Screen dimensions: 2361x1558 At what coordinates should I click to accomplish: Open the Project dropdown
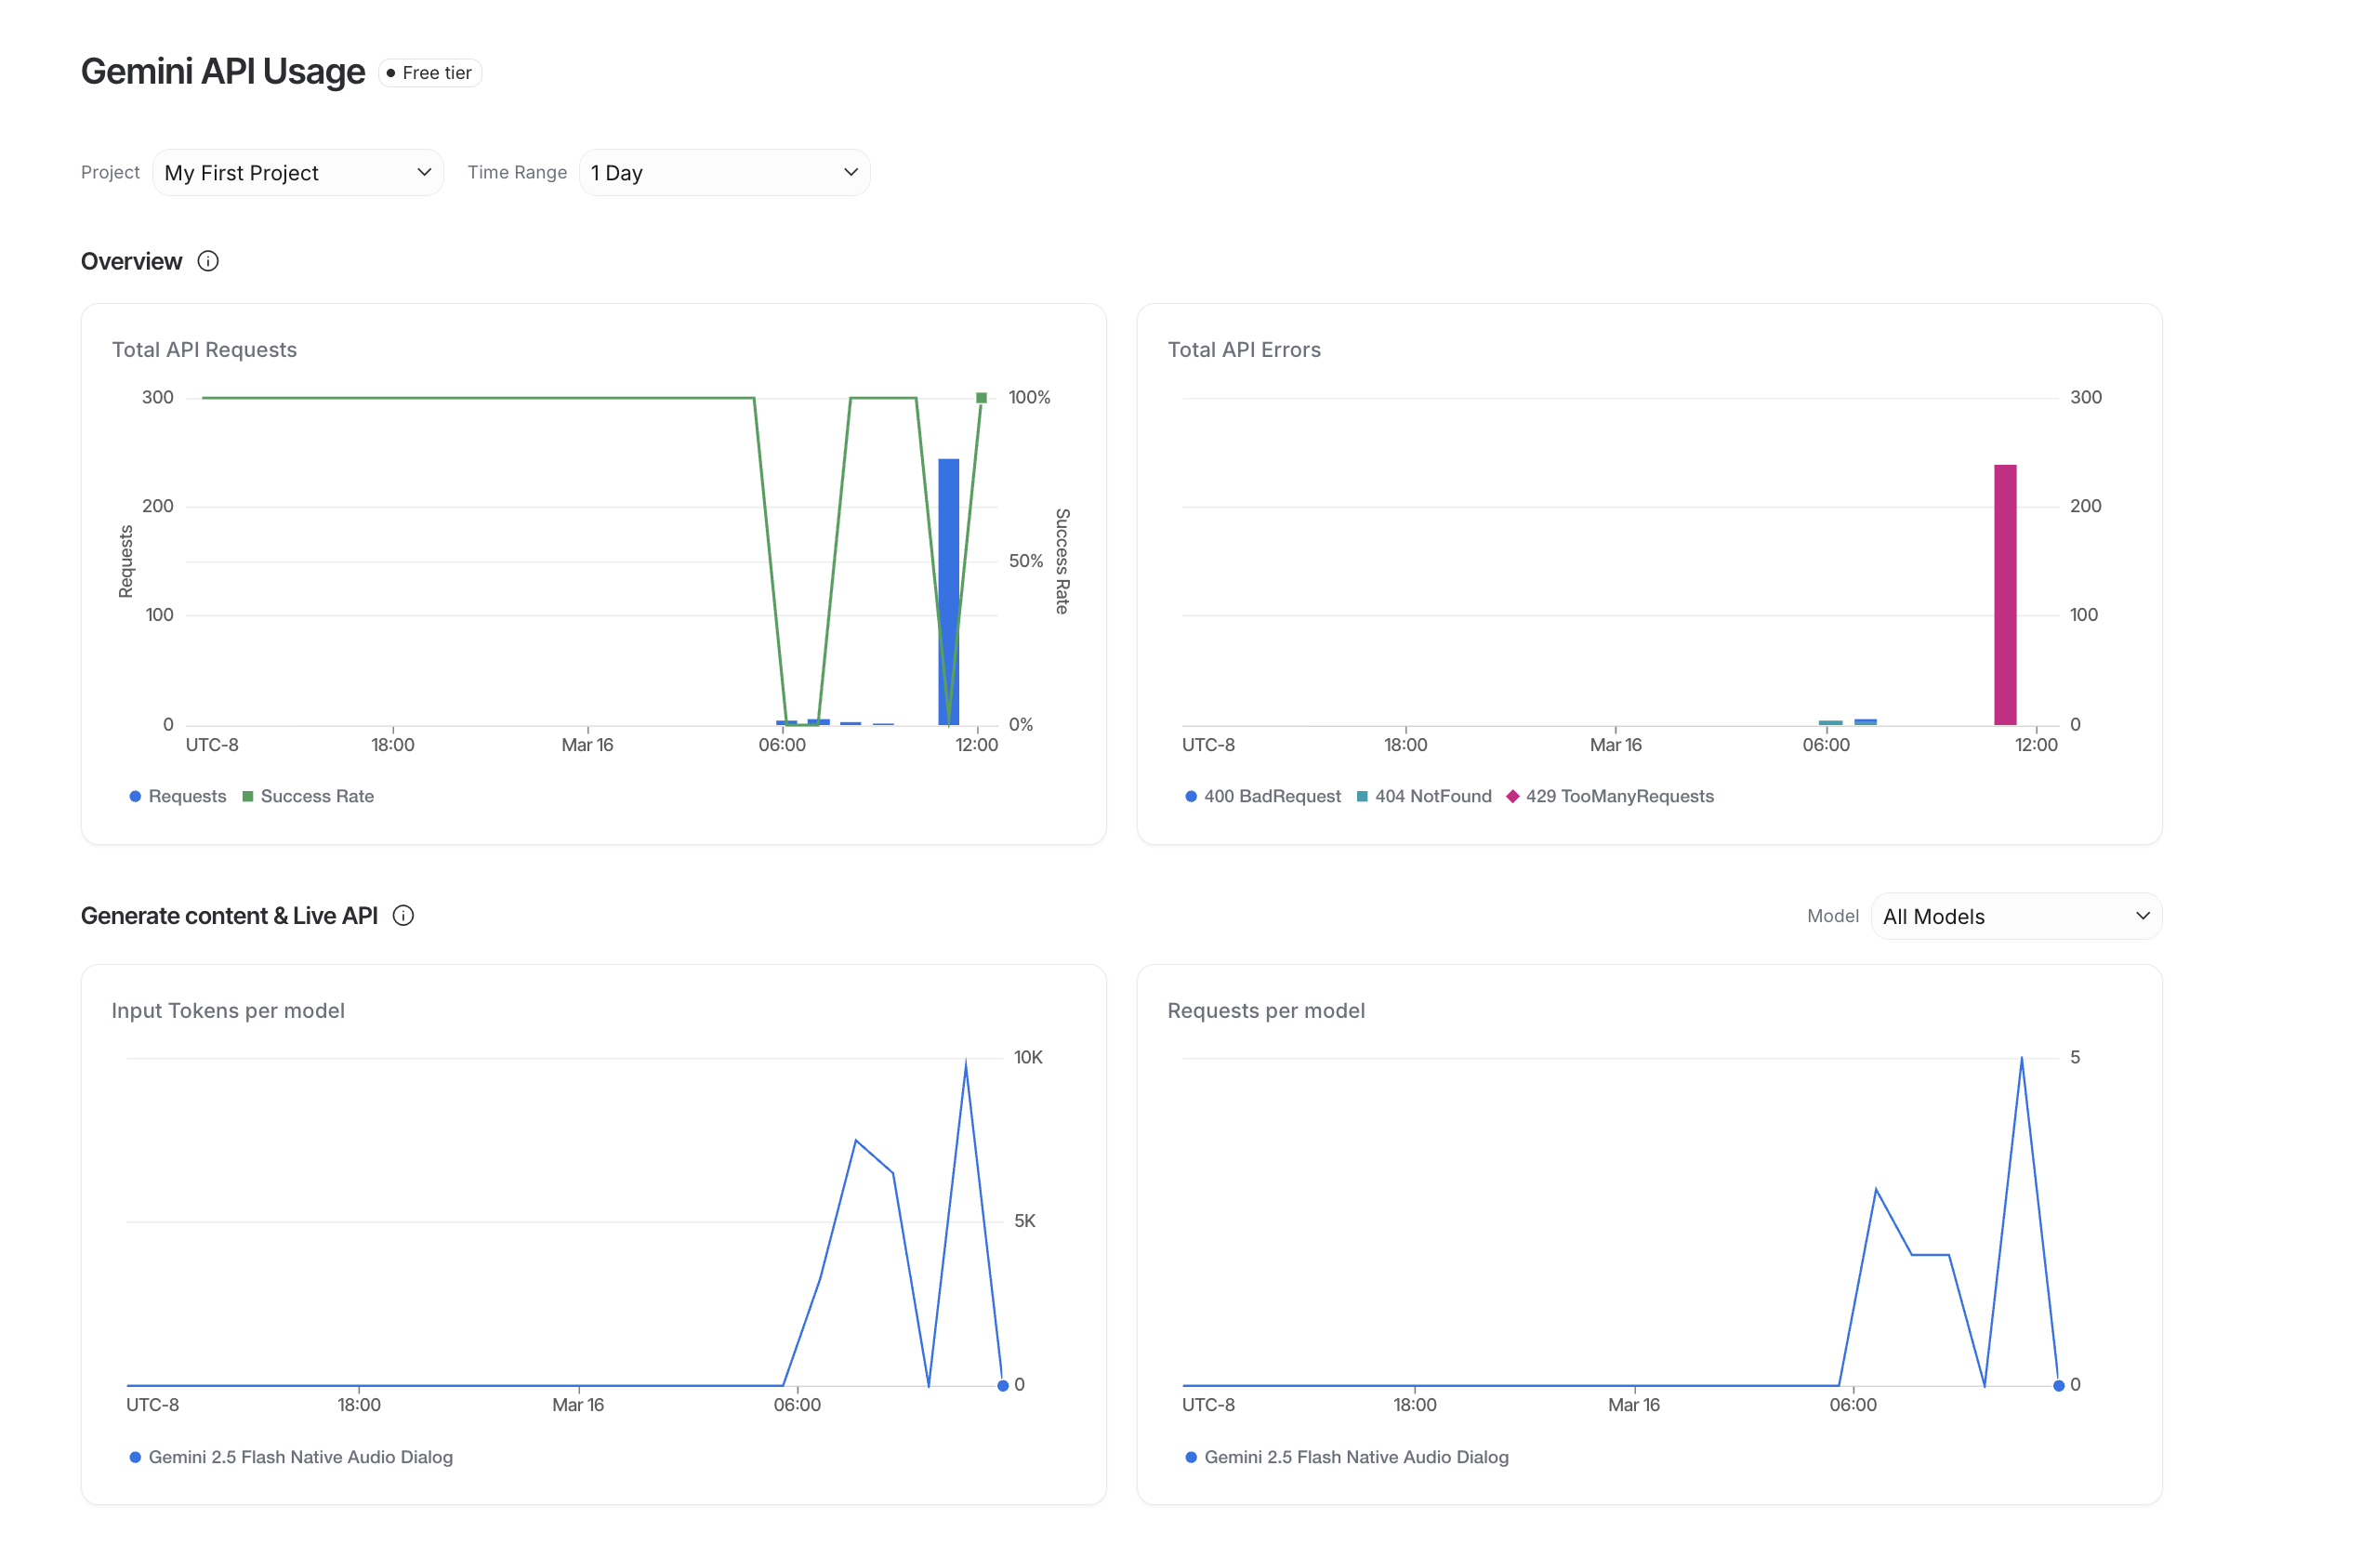[x=297, y=173]
